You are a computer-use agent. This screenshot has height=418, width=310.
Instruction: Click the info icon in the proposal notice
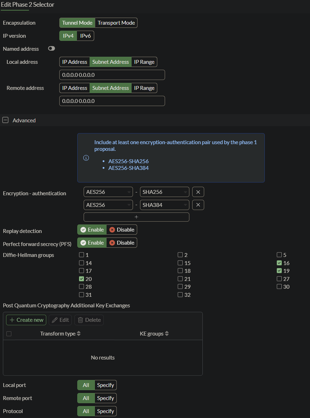pos(86,158)
